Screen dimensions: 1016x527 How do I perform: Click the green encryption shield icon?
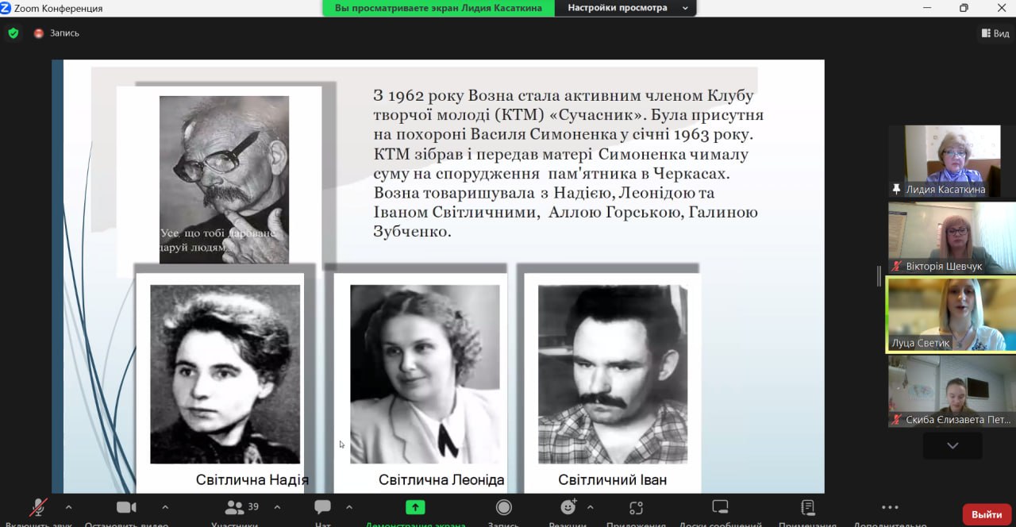[x=13, y=33]
